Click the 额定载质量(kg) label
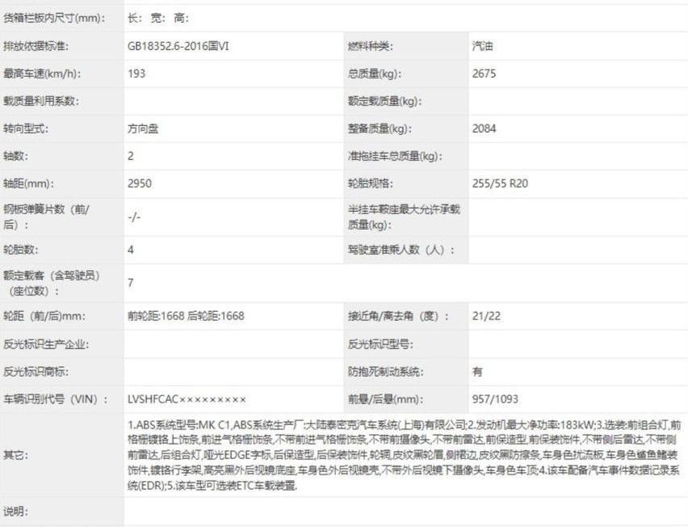688x527 pixels. coord(385,101)
